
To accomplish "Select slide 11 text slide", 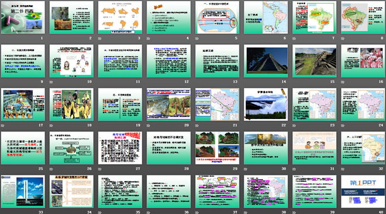I will 120,61.
